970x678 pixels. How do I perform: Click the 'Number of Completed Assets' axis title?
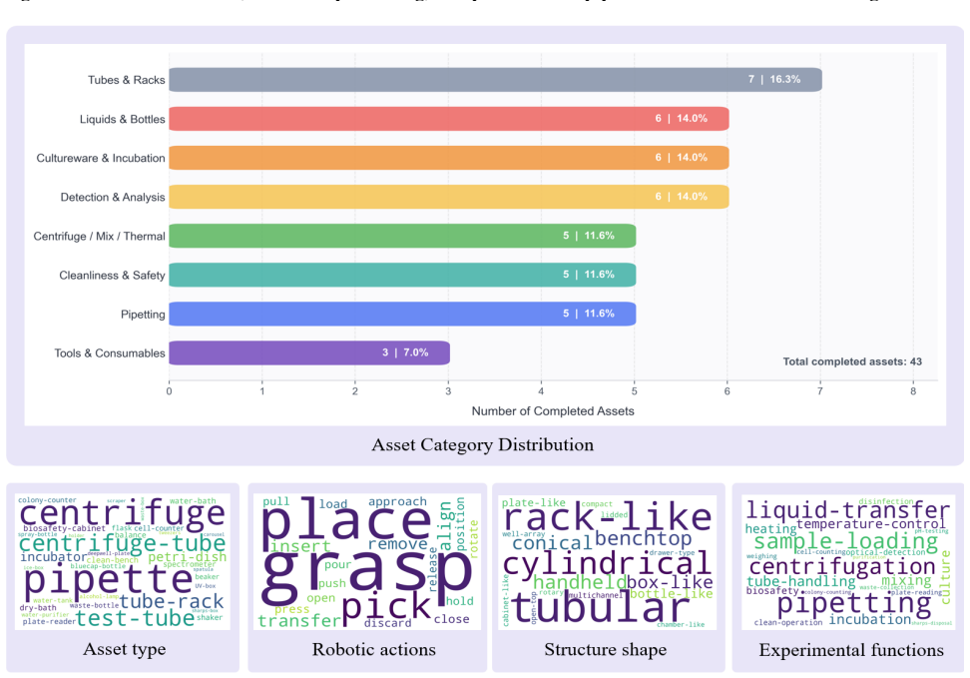(553, 411)
